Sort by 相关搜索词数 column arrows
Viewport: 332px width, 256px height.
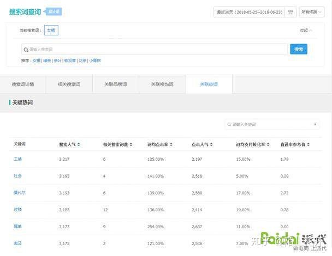(x=130, y=144)
